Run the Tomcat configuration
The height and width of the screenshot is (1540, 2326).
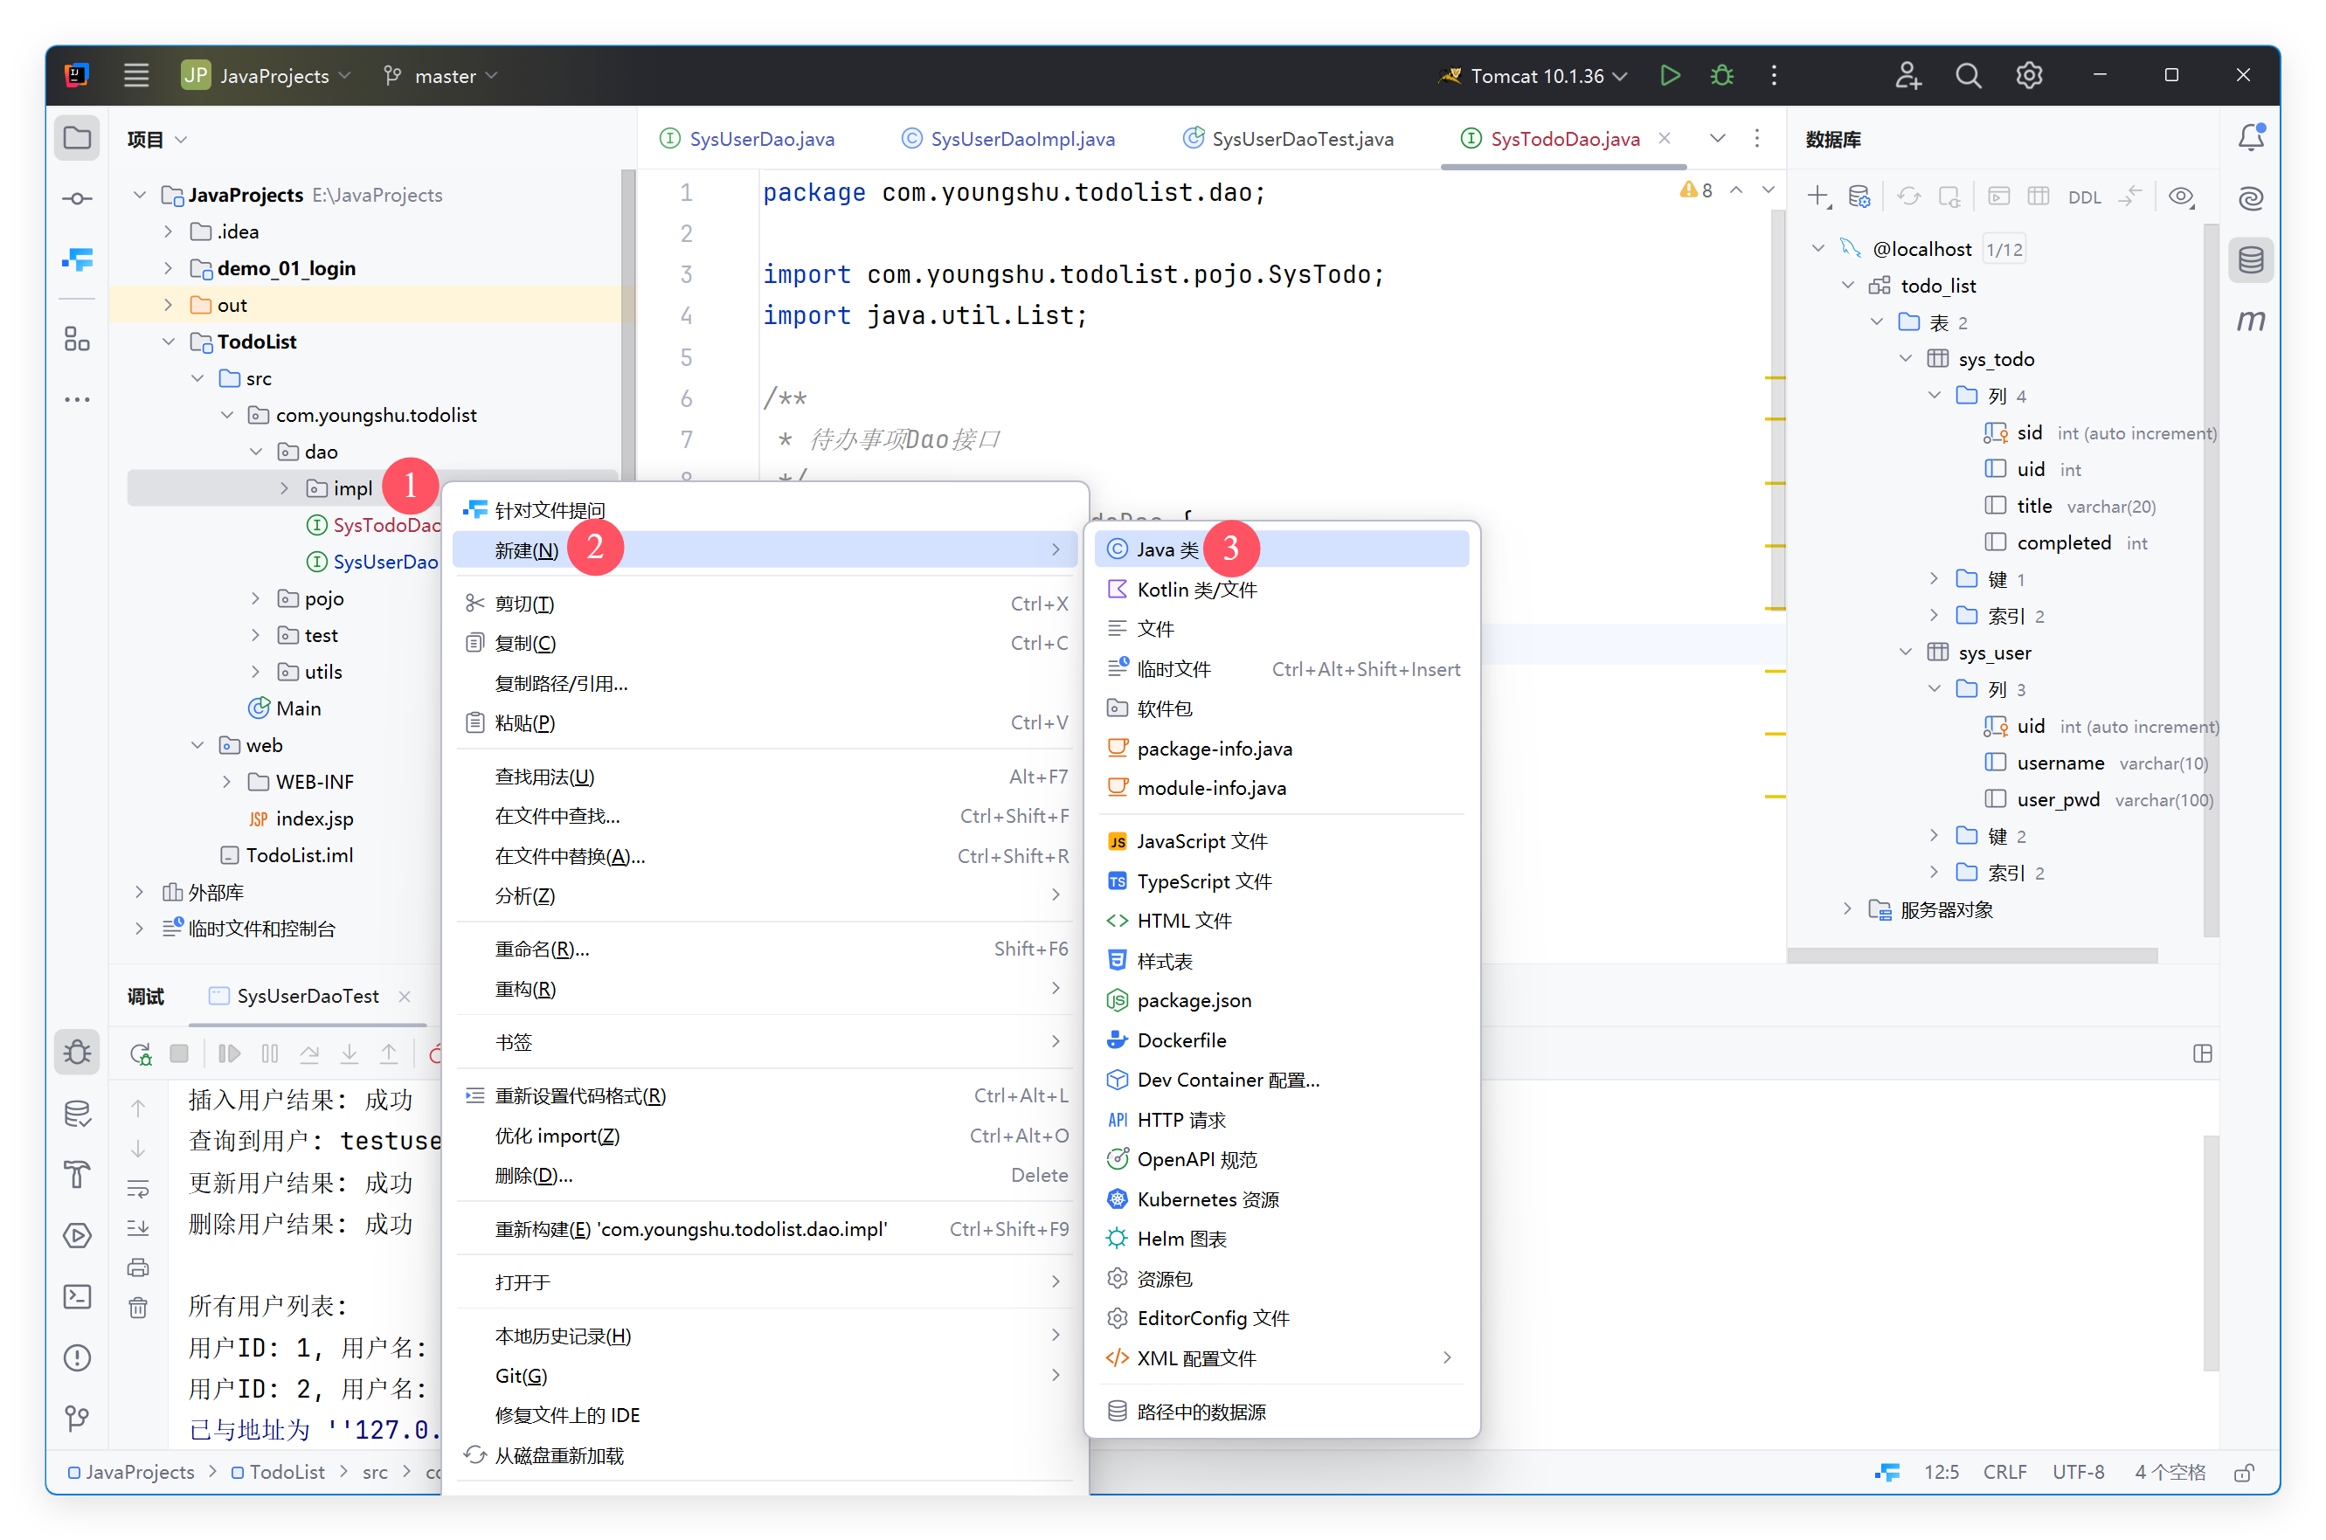pyautogui.click(x=1669, y=76)
